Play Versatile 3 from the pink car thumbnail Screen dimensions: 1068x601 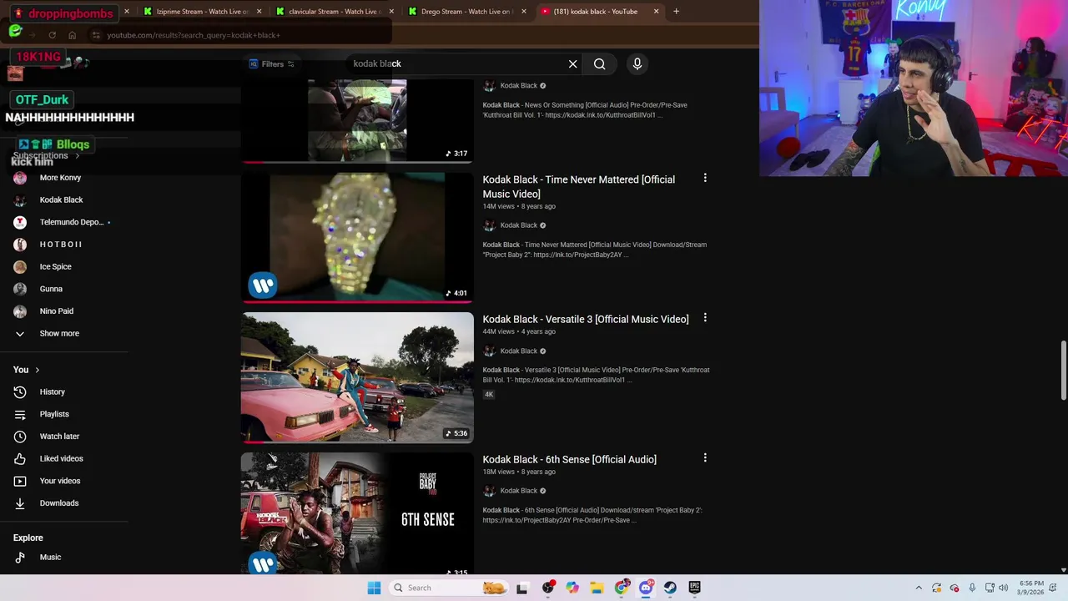tap(357, 377)
